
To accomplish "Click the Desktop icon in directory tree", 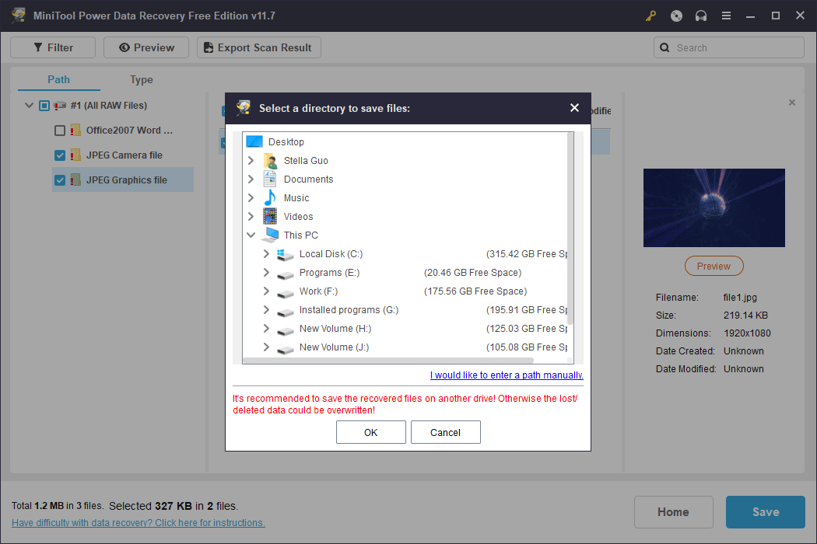I will click(254, 141).
